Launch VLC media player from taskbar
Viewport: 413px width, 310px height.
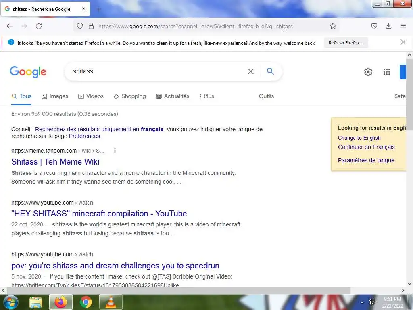click(x=111, y=302)
